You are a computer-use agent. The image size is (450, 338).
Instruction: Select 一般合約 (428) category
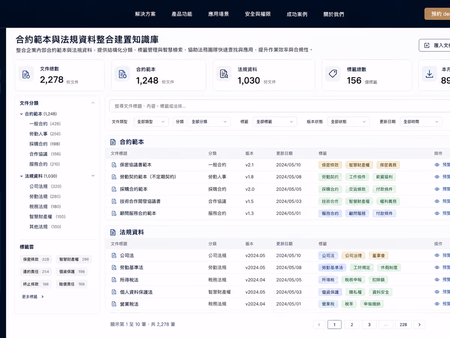point(45,124)
